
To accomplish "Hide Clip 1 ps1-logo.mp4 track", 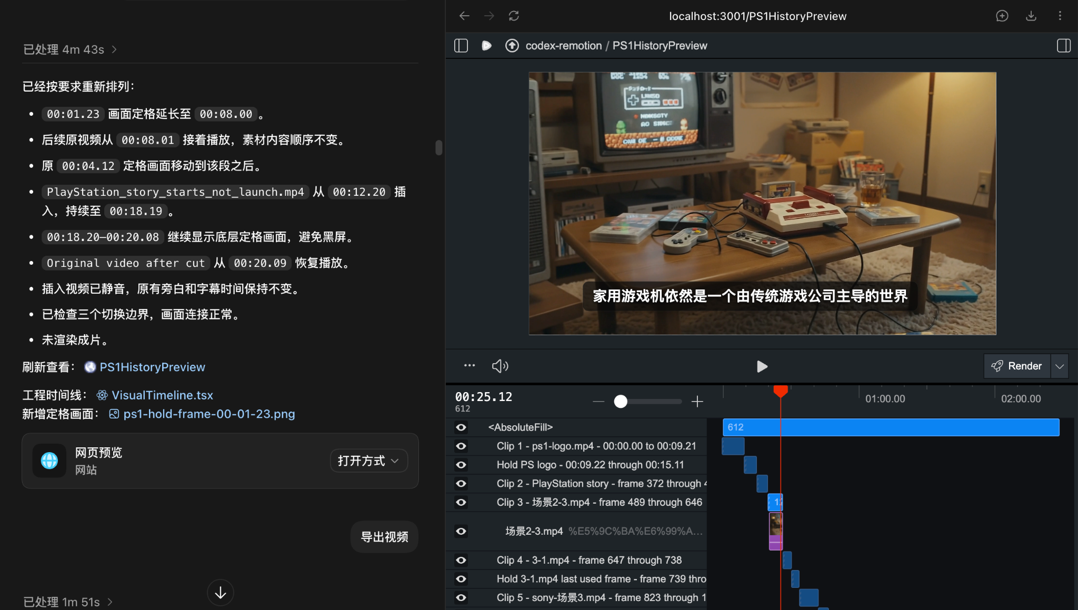I will [461, 446].
